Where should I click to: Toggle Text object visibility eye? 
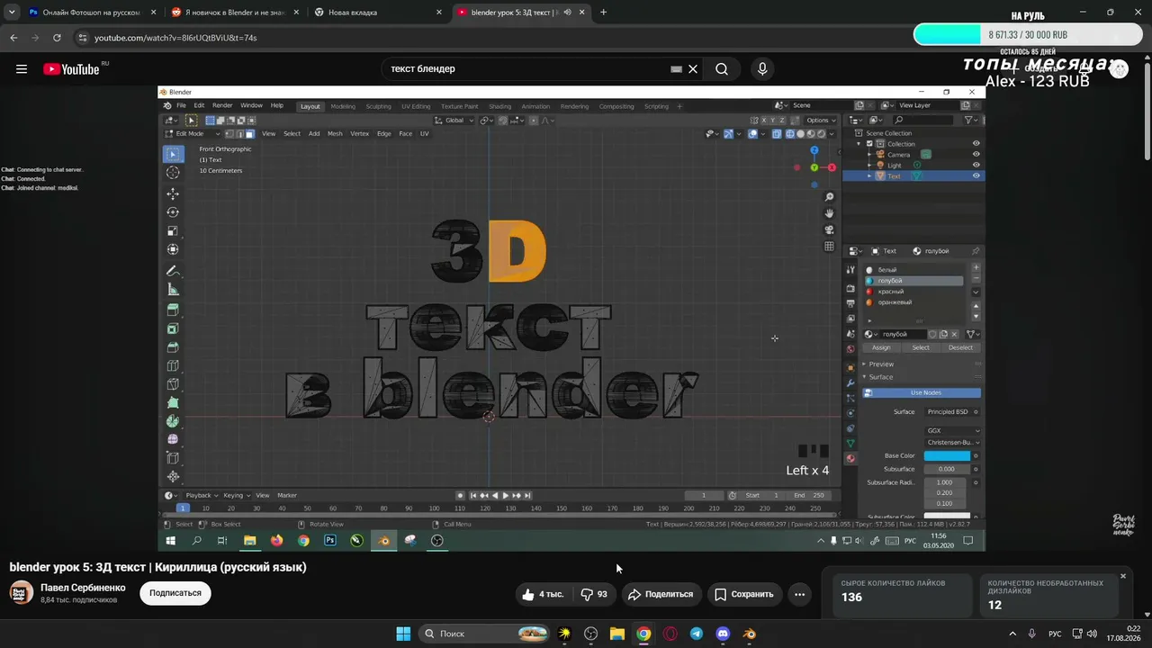tap(976, 176)
